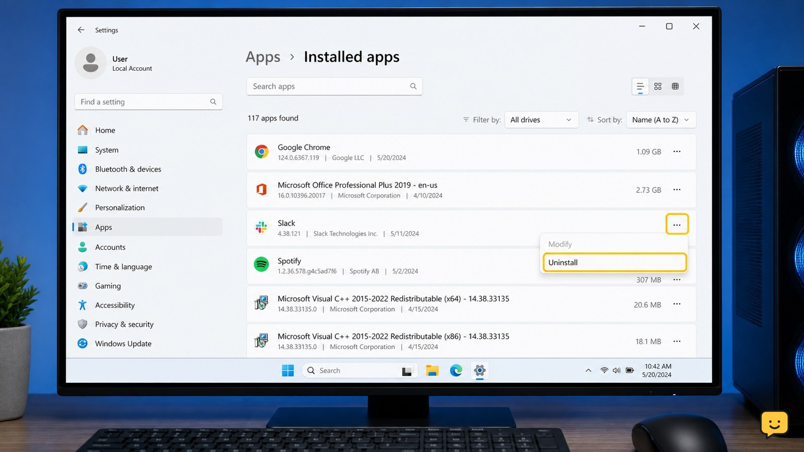Open more options for Visual C++ x64
The width and height of the screenshot is (804, 452).
(x=677, y=304)
